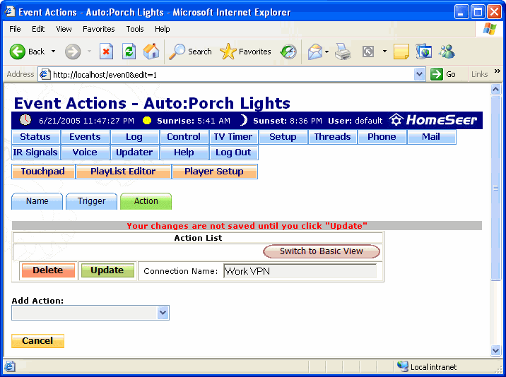506x377 pixels.
Task: Go to the Home page icon
Action: coord(151,52)
